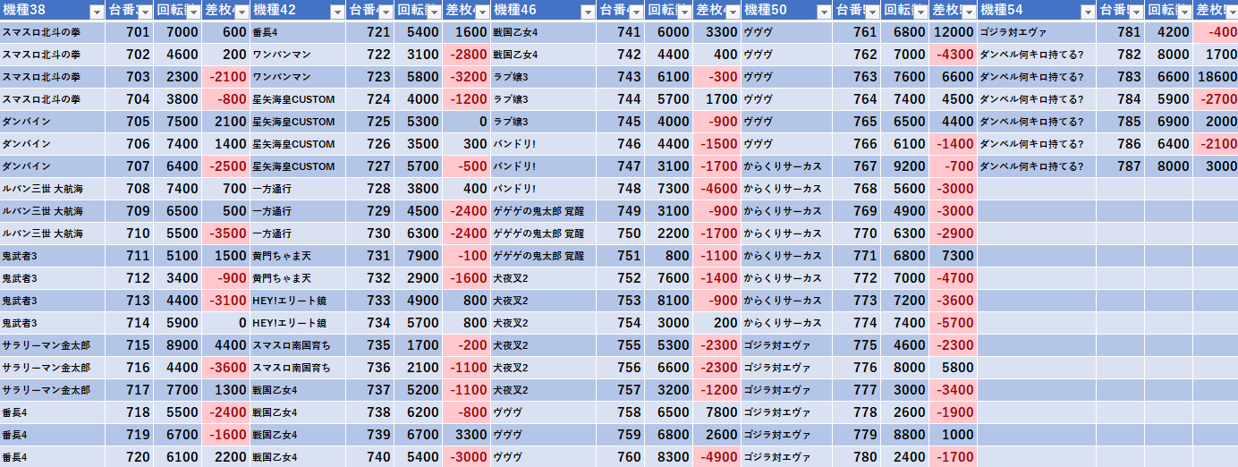Open 台番 filter arrow beside 機種46
The width and height of the screenshot is (1238, 467).
(x=635, y=12)
